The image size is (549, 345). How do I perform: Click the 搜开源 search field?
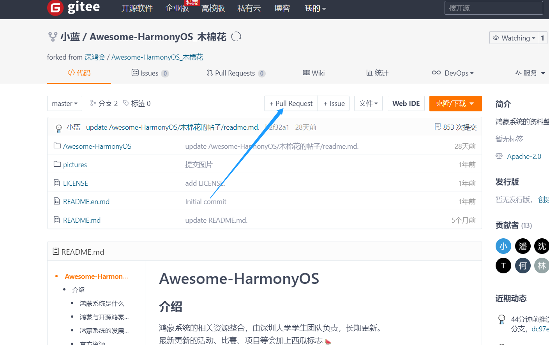click(494, 8)
